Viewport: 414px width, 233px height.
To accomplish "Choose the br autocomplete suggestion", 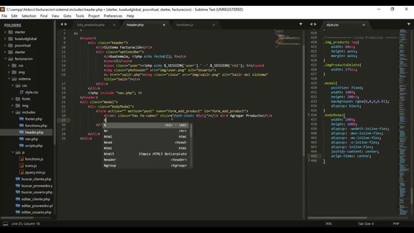I will point(146,131).
